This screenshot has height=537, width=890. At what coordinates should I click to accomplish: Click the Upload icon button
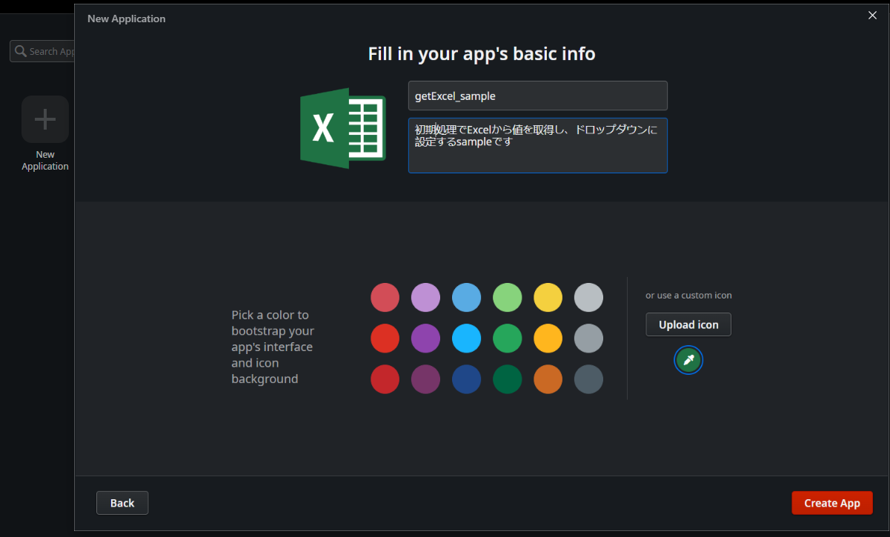tap(688, 324)
